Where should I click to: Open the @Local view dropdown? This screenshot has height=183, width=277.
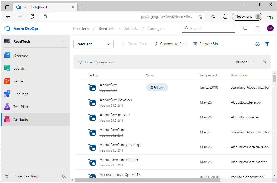pyautogui.click(x=245, y=62)
